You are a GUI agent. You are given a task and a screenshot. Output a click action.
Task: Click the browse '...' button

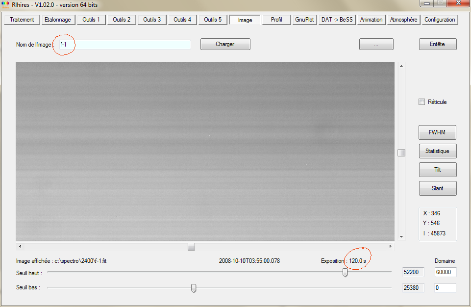376,44
